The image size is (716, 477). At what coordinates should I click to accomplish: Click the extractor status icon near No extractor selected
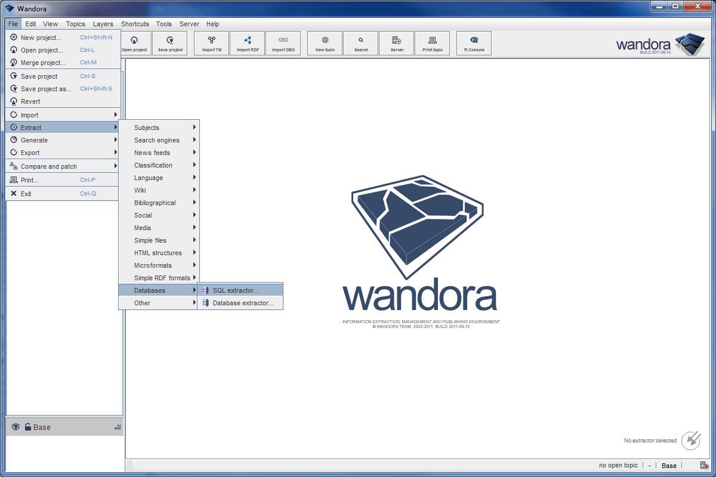pos(690,440)
